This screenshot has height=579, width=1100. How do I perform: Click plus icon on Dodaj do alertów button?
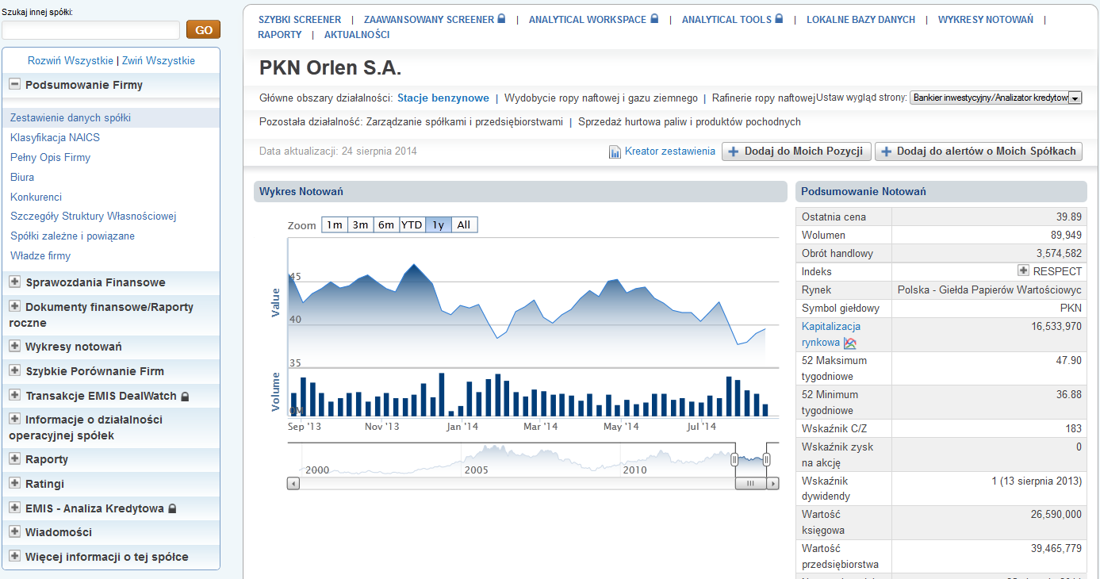pos(887,151)
